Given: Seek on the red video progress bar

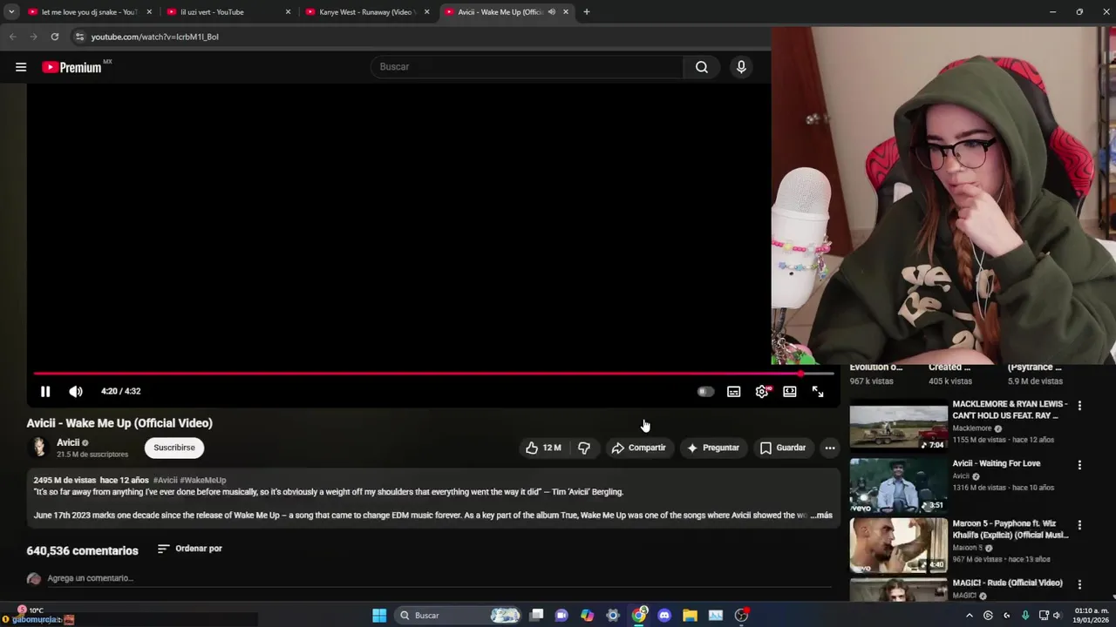Looking at the screenshot, I should (434, 374).
